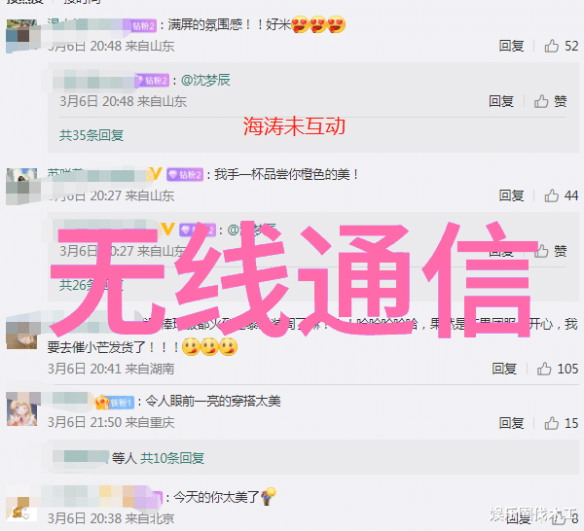This screenshot has height=531, width=584.
Task: Click the orange V verified badge by 我手一杯 comment
Action: click(x=156, y=174)
